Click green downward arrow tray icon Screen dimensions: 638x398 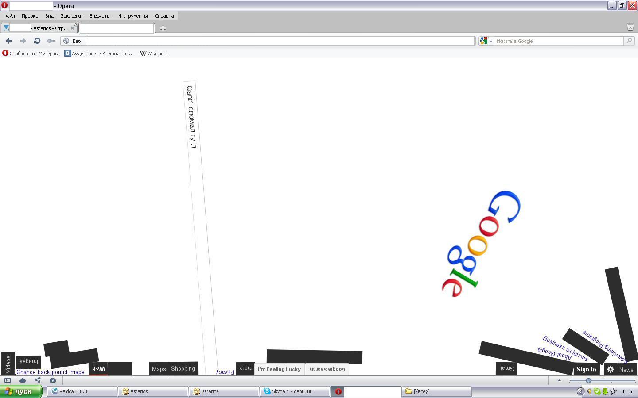pos(605,391)
